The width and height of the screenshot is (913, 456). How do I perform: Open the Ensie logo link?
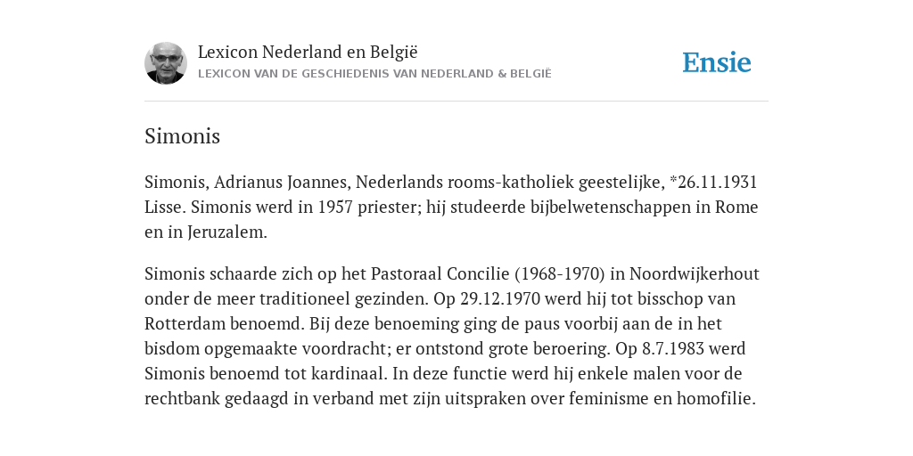717,62
